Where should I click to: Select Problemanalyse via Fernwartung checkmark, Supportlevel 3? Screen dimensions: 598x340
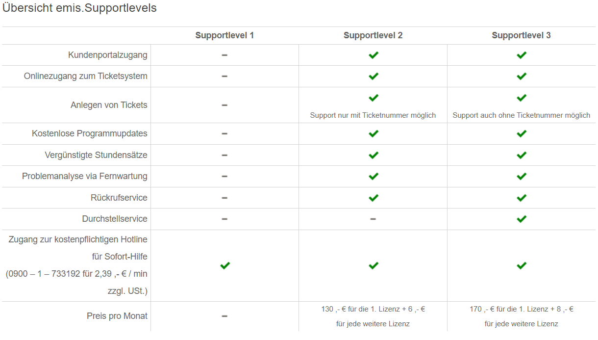[522, 176]
